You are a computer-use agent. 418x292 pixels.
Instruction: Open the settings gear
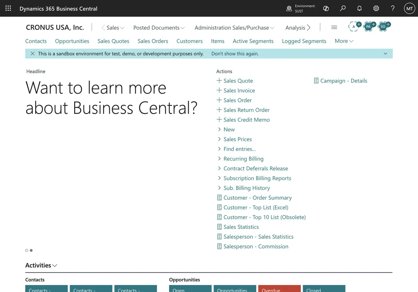click(x=376, y=8)
